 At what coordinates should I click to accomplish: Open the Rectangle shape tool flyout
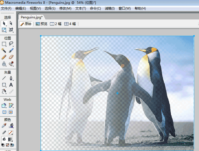point(4,85)
